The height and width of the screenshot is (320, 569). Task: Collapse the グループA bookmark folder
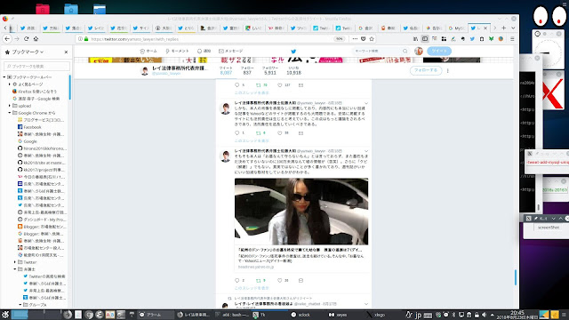pyautogui.click(x=20, y=305)
